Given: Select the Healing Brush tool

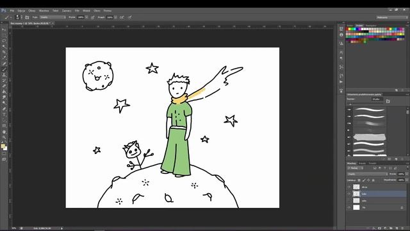Looking at the screenshot, I should 4,64.
